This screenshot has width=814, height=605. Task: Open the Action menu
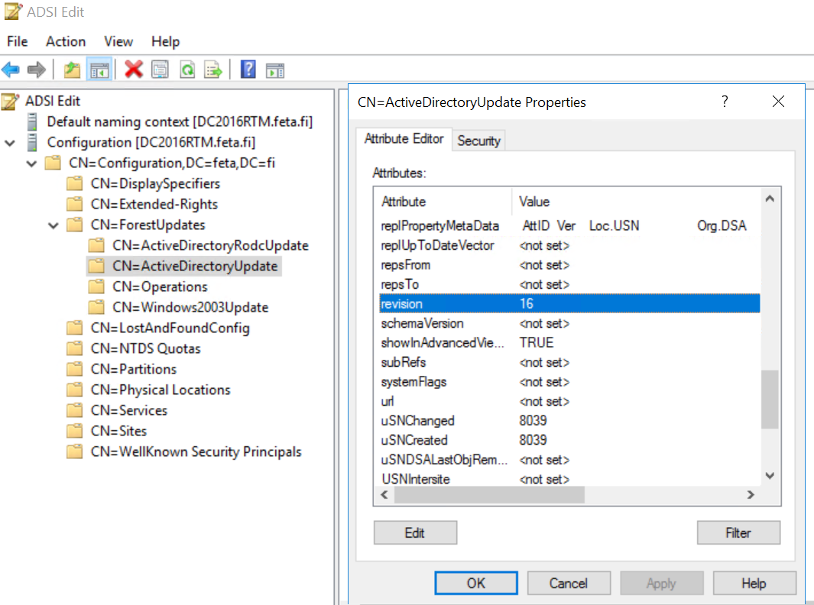66,41
